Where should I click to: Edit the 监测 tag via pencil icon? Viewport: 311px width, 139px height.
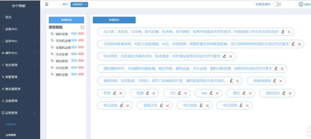click(148, 93)
